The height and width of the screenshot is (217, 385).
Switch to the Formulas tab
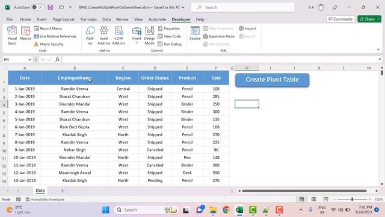(x=88, y=19)
